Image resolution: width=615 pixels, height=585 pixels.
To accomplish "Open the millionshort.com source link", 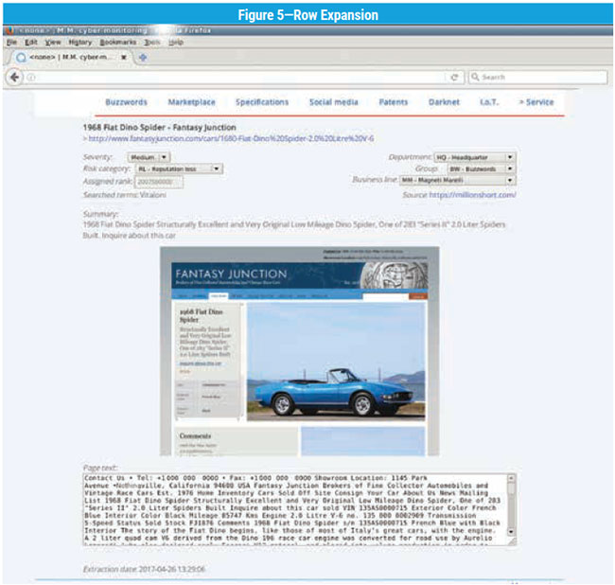I will (472, 194).
